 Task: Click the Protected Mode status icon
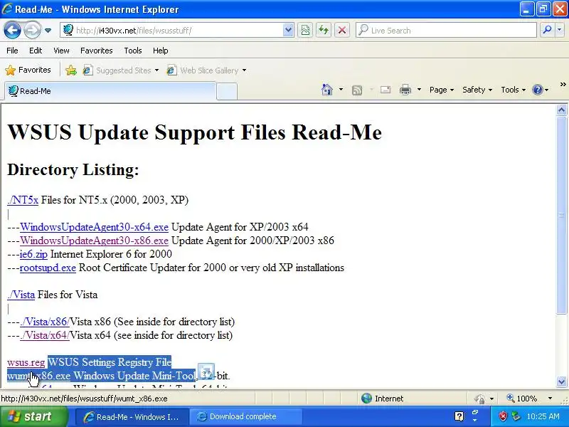pyautogui.click(x=479, y=399)
